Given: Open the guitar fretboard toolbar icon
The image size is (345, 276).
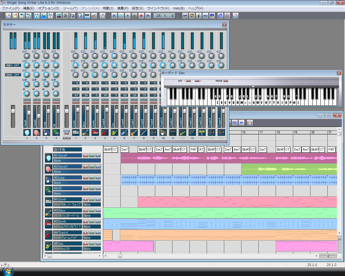Looking at the screenshot, I should [94, 16].
